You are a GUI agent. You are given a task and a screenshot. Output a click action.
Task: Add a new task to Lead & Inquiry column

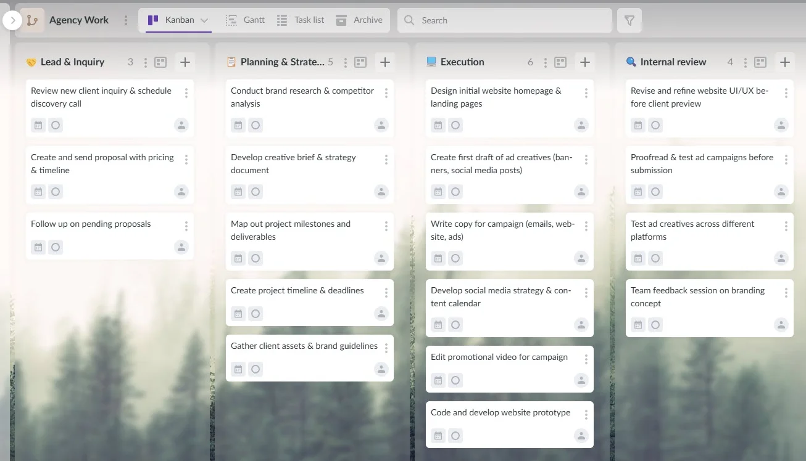[x=185, y=62]
